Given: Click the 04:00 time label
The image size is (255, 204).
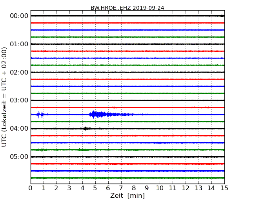Looking at the screenshot, I should point(19,129).
